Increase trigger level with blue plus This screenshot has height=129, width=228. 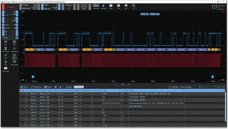point(59,7)
